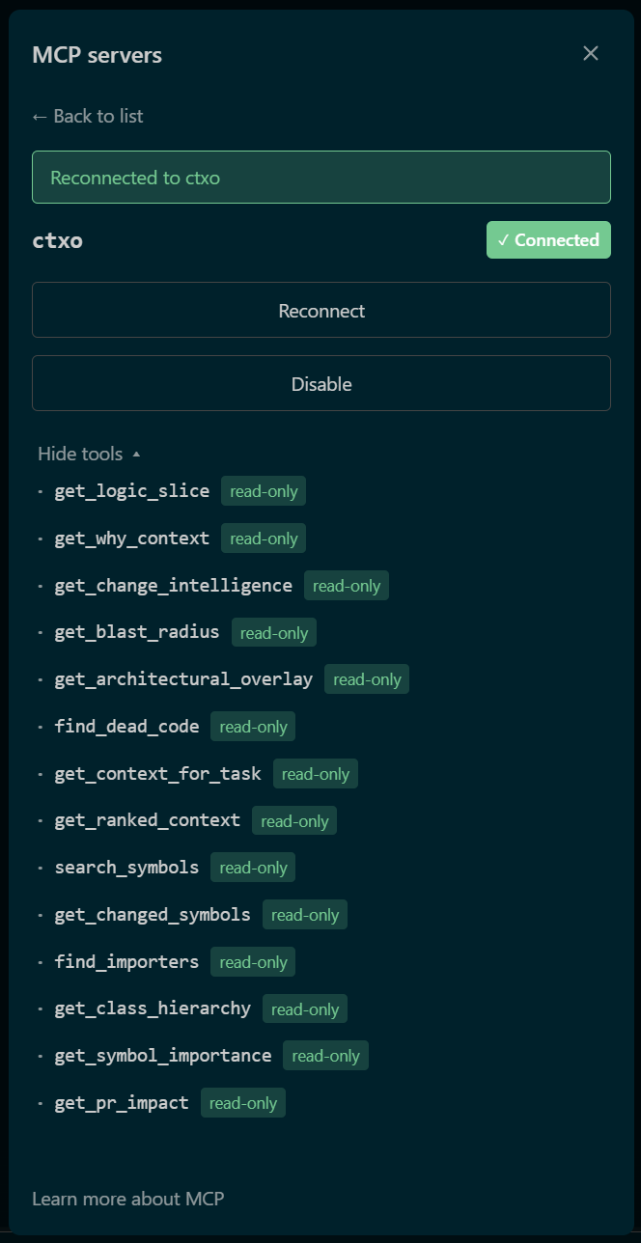This screenshot has width=641, height=1243.
Task: Select the find_importers tool
Action: [x=126, y=962]
